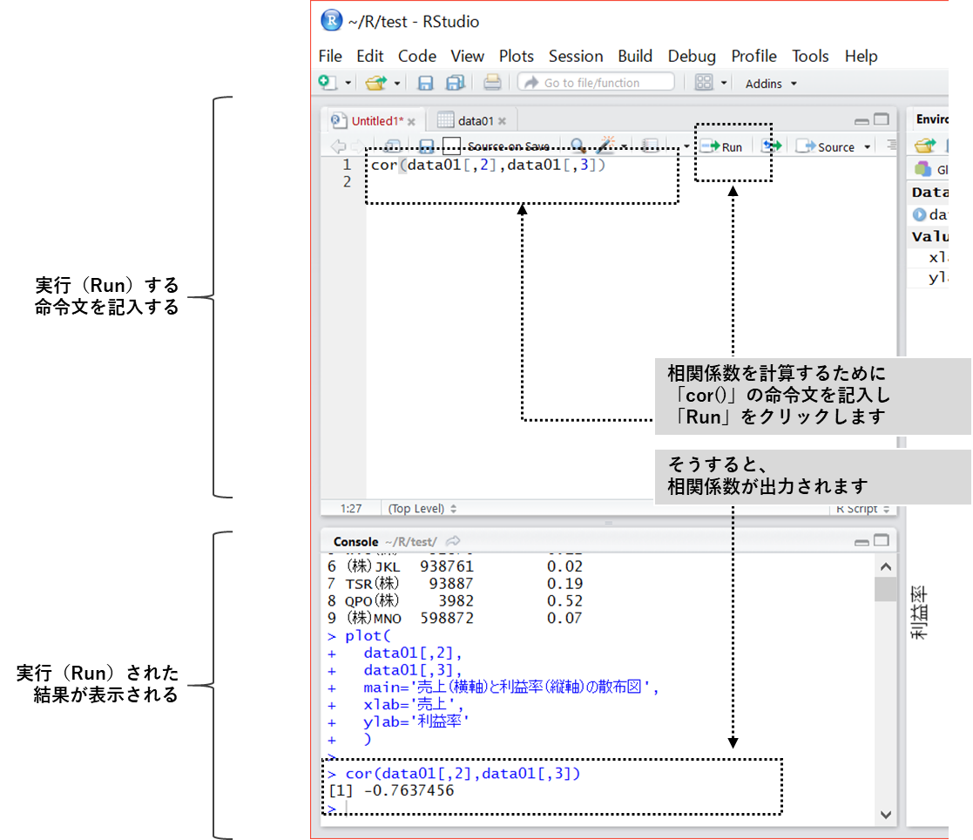The width and height of the screenshot is (973, 840).
Task: Click the Run button
Action: tap(722, 146)
